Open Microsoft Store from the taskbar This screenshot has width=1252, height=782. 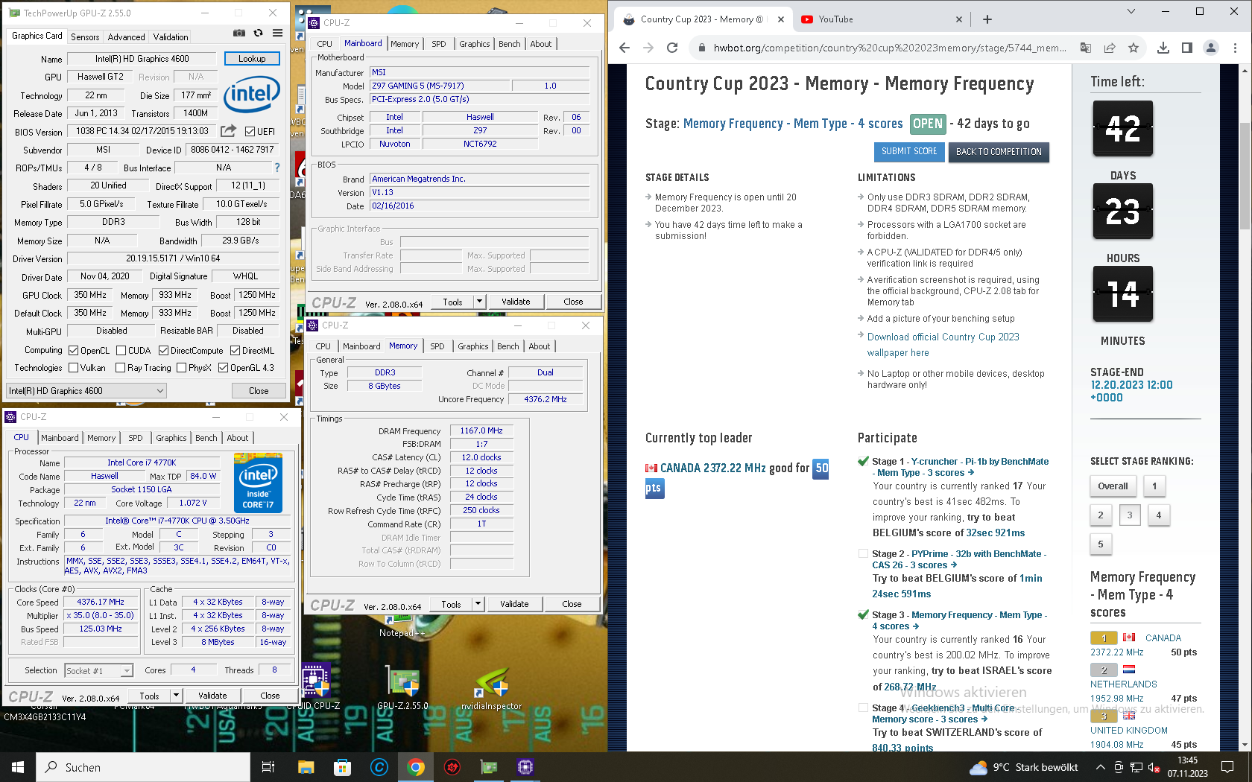[342, 767]
